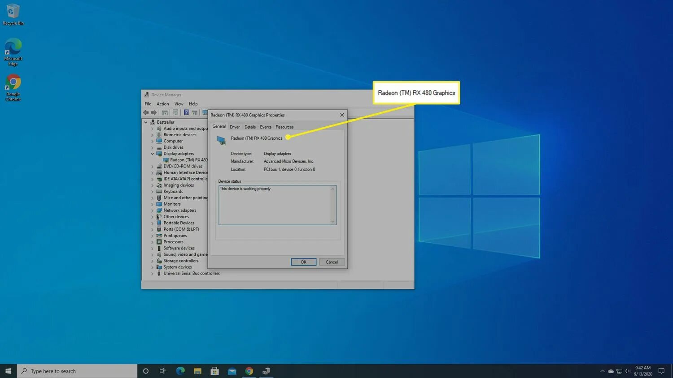Image resolution: width=673 pixels, height=378 pixels.
Task: Open the View menu in Device Manager
Action: [179, 104]
